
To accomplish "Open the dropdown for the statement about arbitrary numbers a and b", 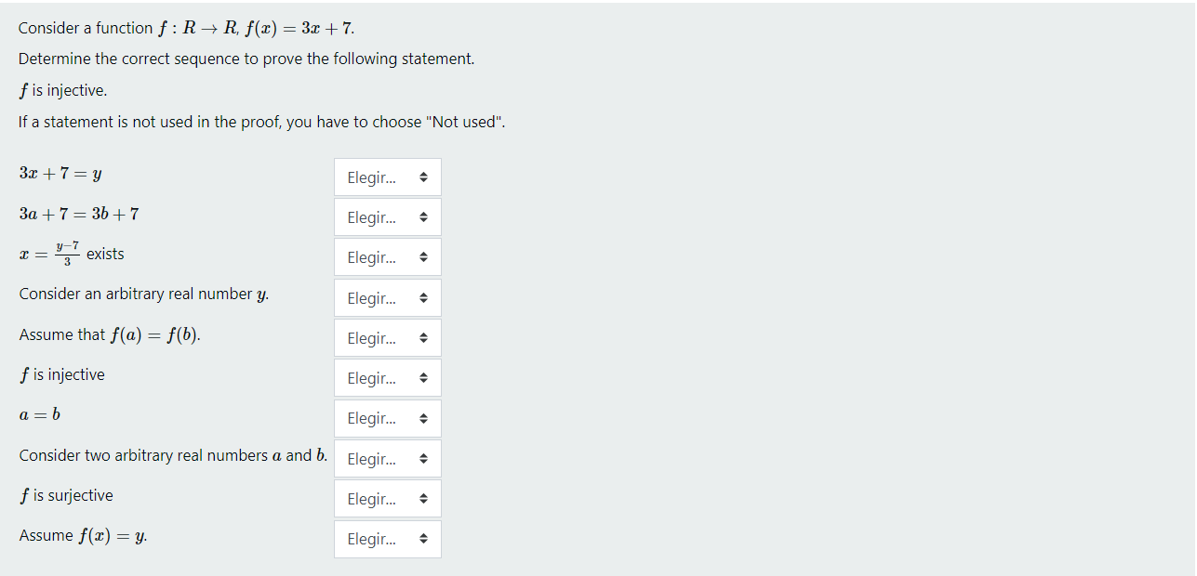I will [x=387, y=458].
